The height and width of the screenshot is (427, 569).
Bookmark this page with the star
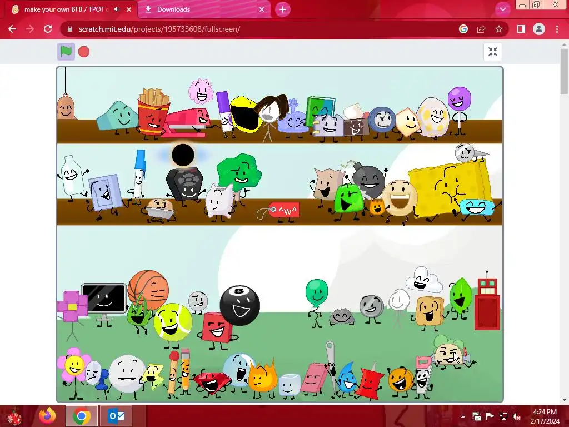pos(499,29)
